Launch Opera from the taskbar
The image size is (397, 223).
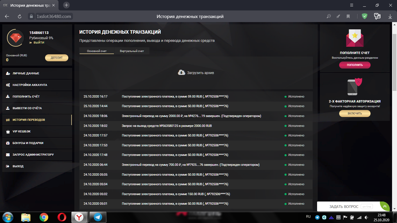(x=62, y=217)
